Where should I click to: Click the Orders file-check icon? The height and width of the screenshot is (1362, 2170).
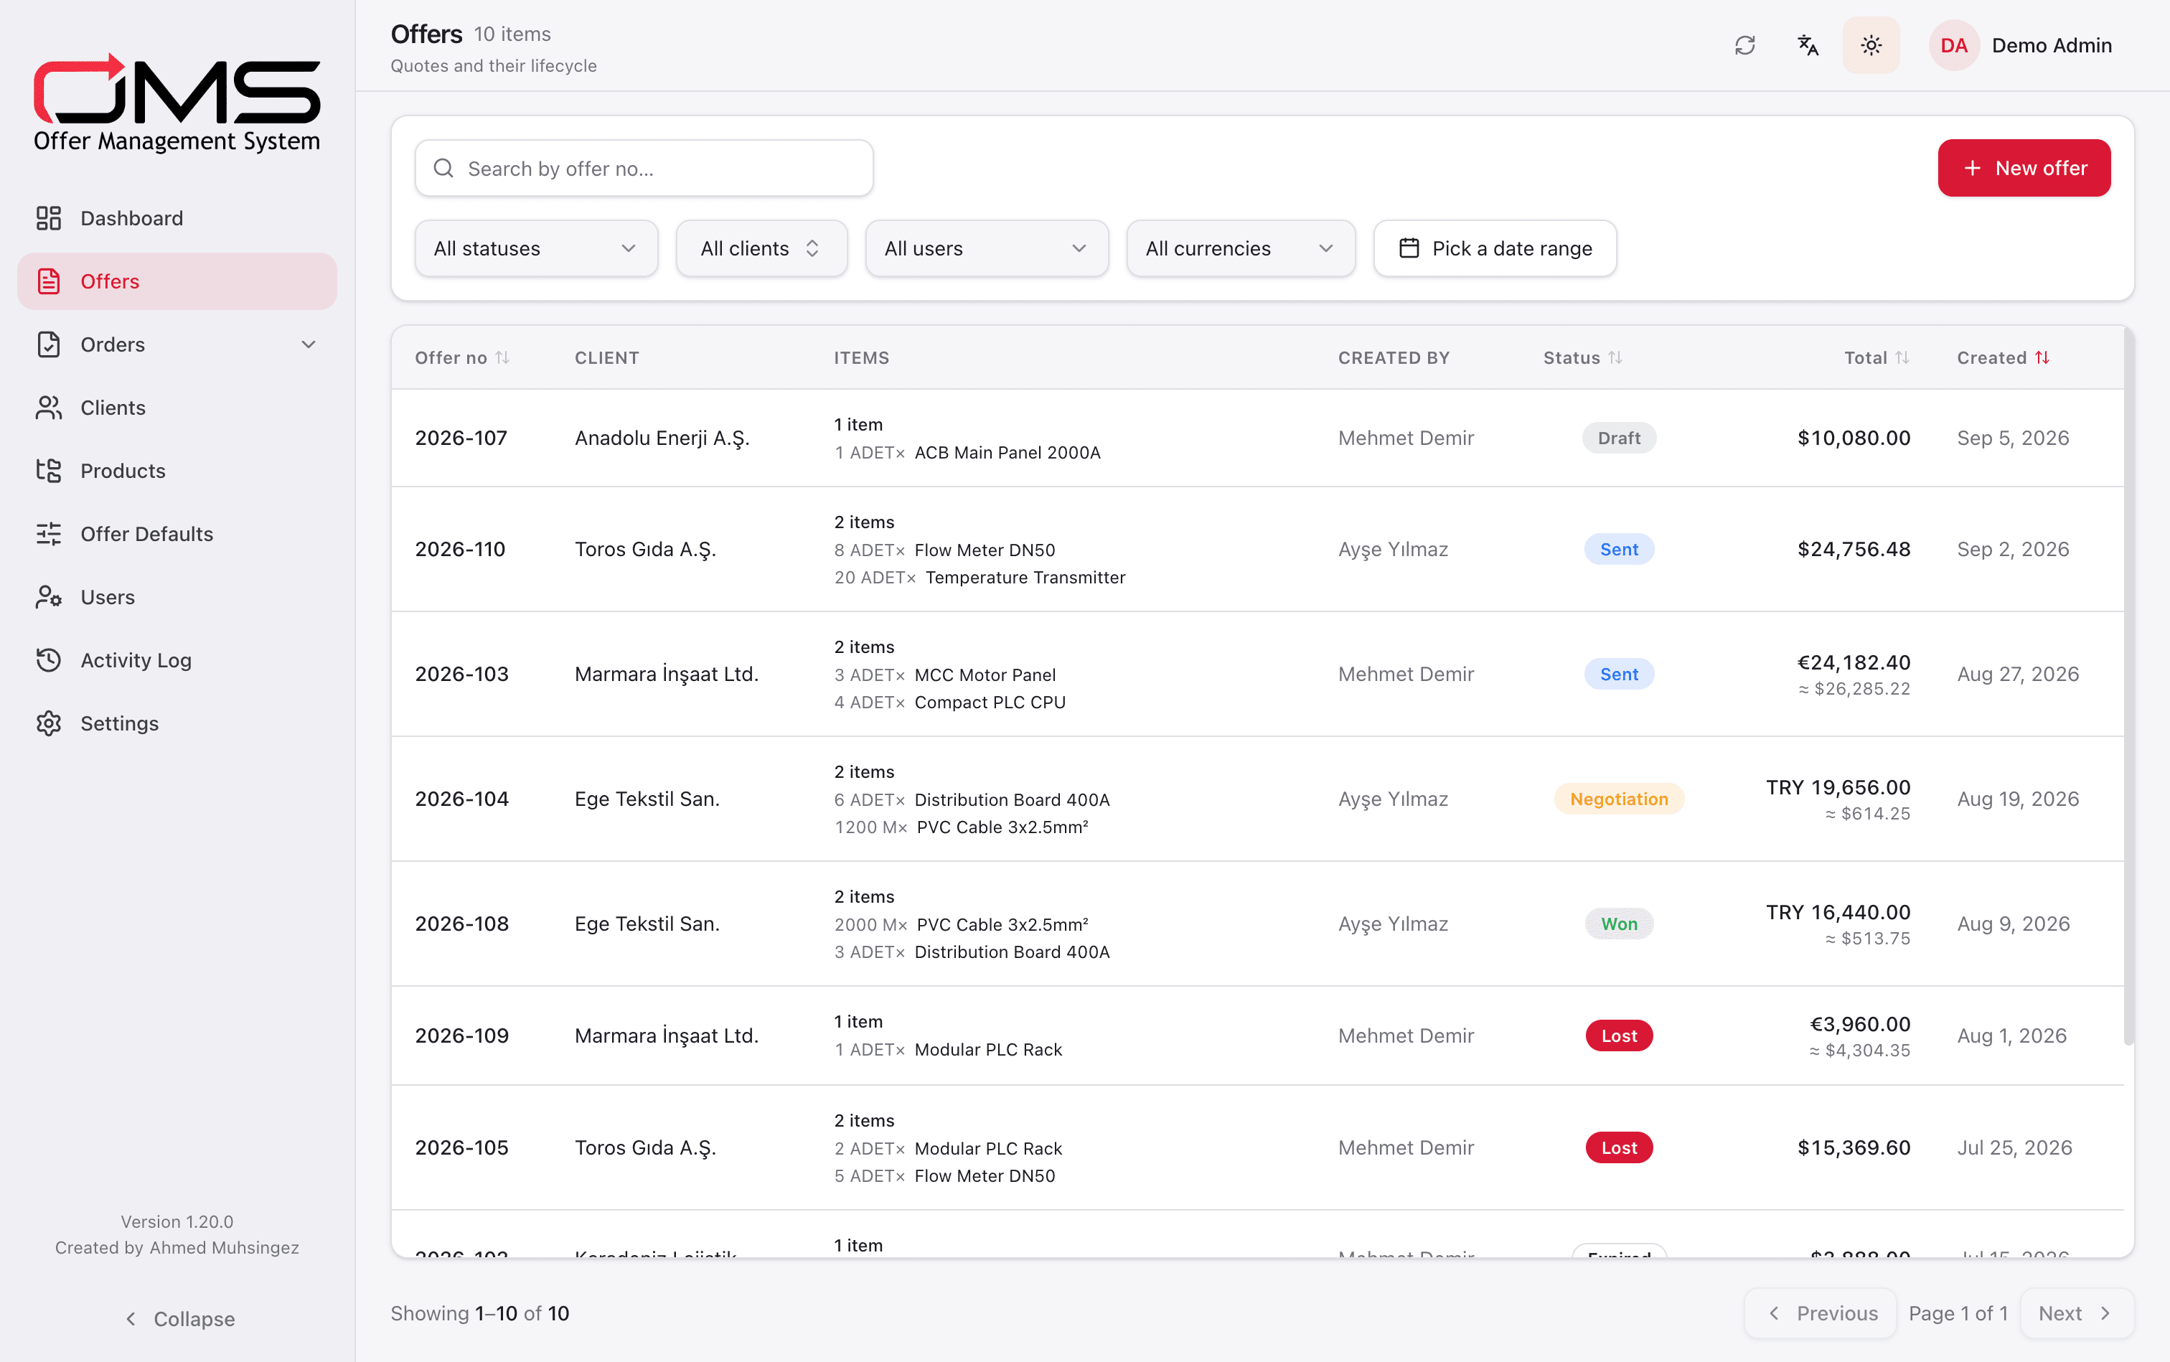[x=49, y=344]
